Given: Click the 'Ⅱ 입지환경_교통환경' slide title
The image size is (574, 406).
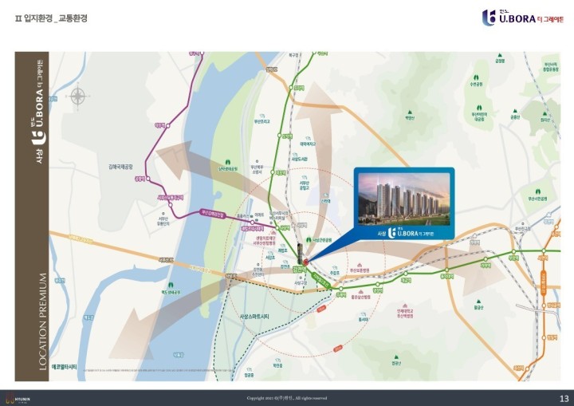Looking at the screenshot, I should [x=51, y=18].
